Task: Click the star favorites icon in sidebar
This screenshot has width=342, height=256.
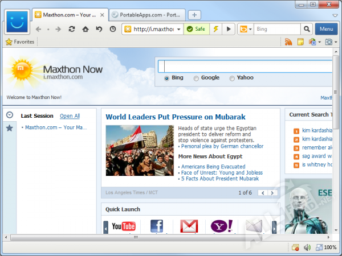Action: click(9, 128)
